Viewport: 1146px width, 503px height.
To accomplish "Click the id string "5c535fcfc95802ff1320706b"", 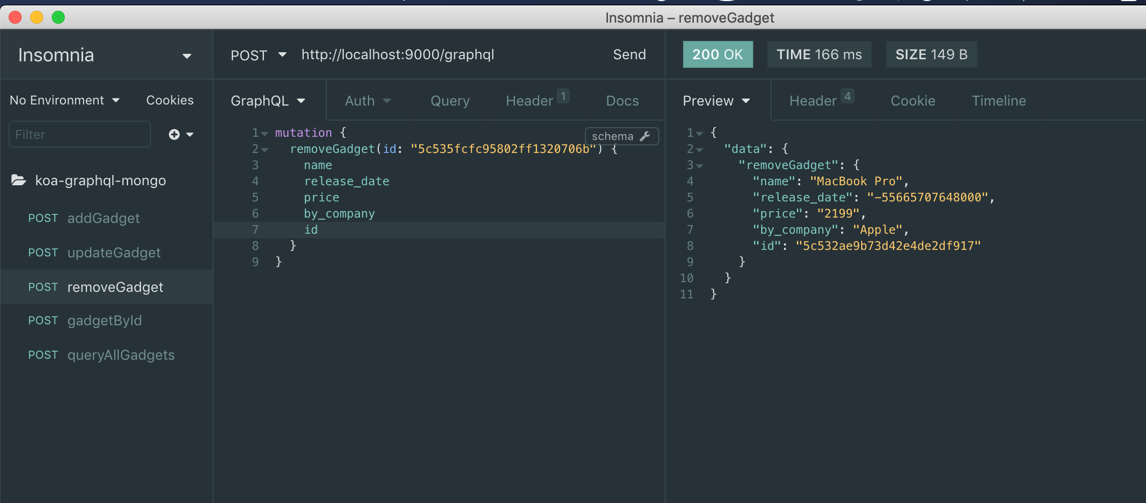I will click(x=503, y=149).
